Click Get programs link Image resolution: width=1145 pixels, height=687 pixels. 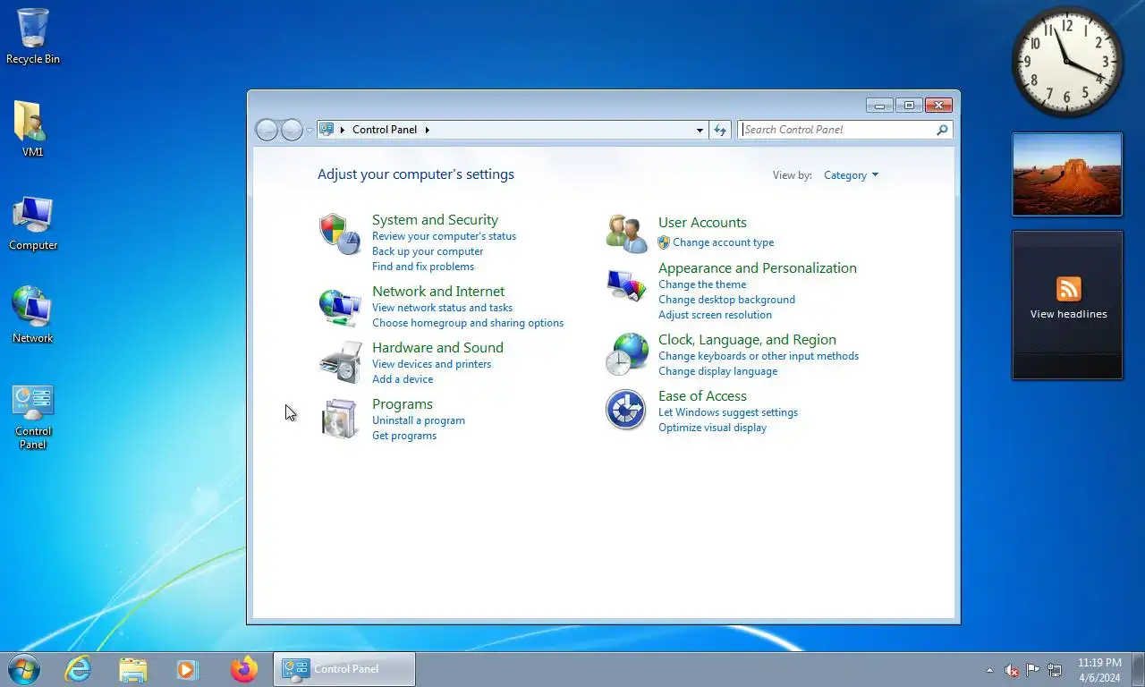coord(404,436)
